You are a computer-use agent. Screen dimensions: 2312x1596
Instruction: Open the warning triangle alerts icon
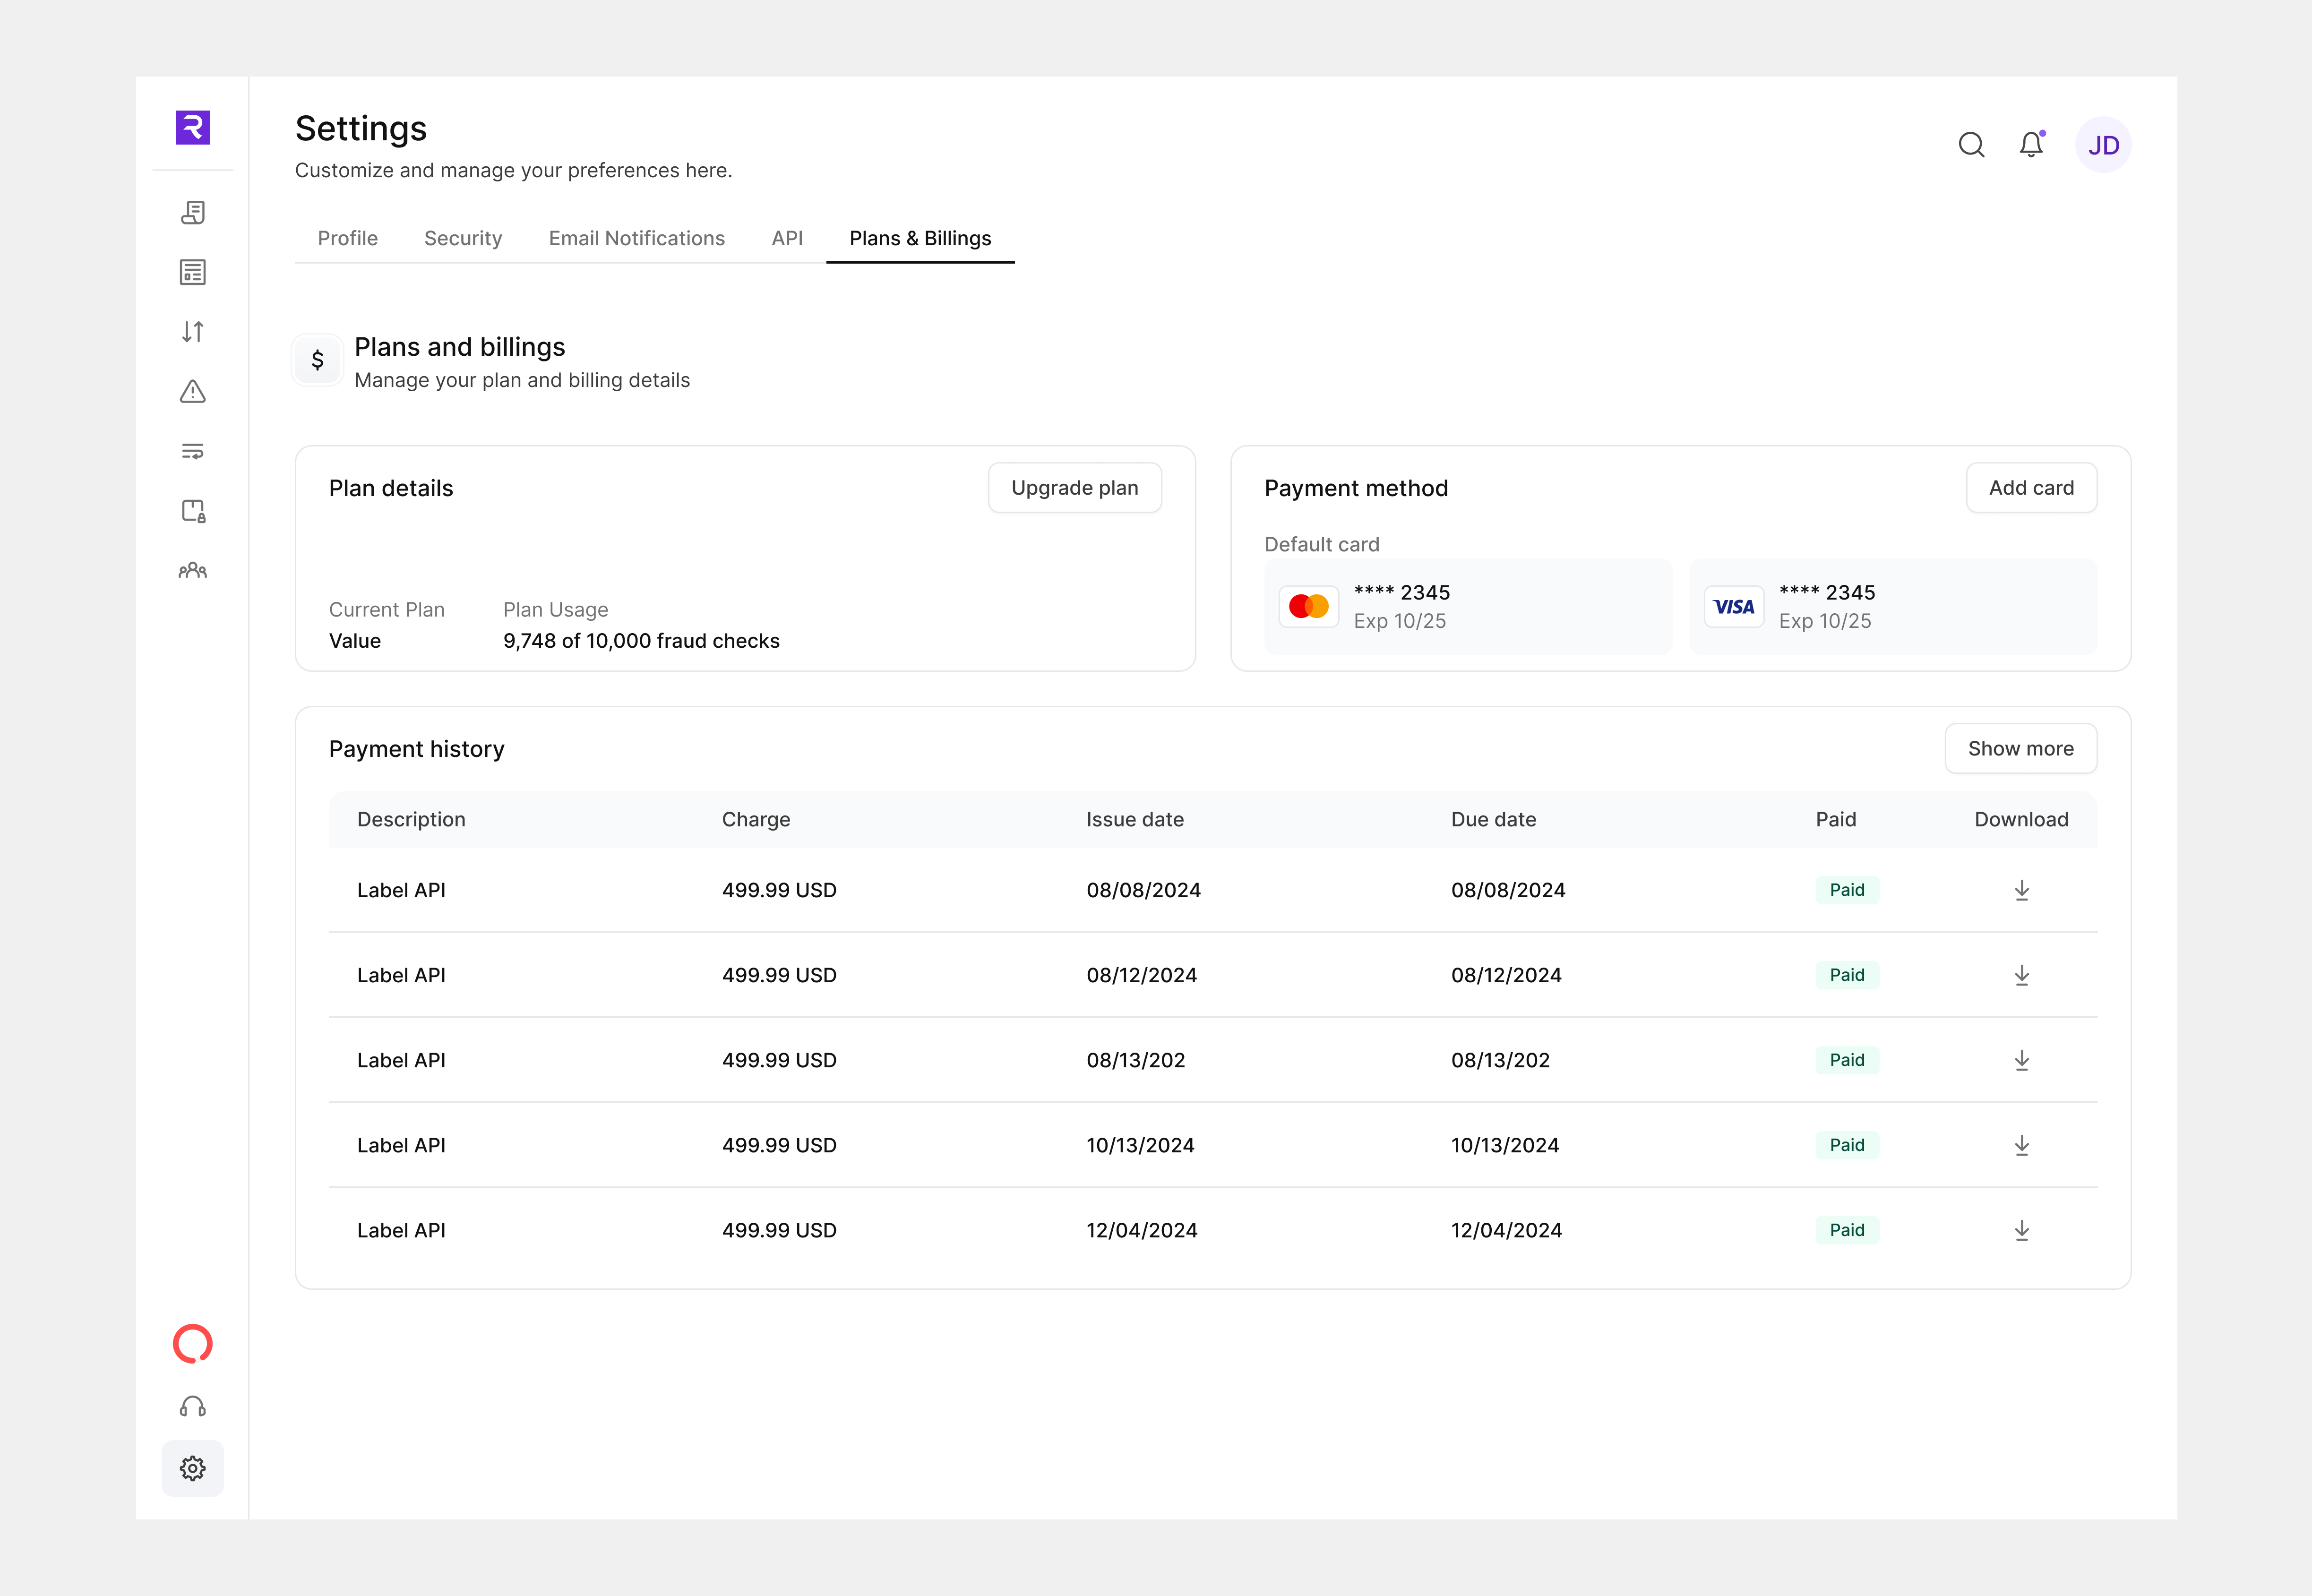click(x=193, y=391)
